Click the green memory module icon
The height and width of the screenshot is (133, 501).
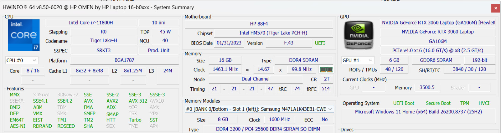coord(326,69)
